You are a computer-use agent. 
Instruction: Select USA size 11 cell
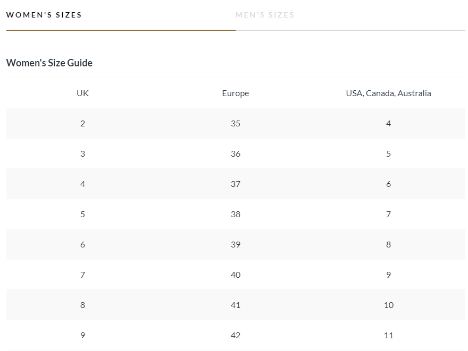click(388, 335)
